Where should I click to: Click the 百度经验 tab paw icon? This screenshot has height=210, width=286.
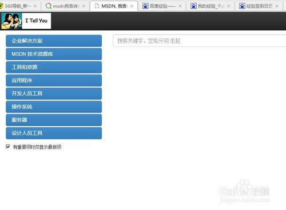coord(145,6)
